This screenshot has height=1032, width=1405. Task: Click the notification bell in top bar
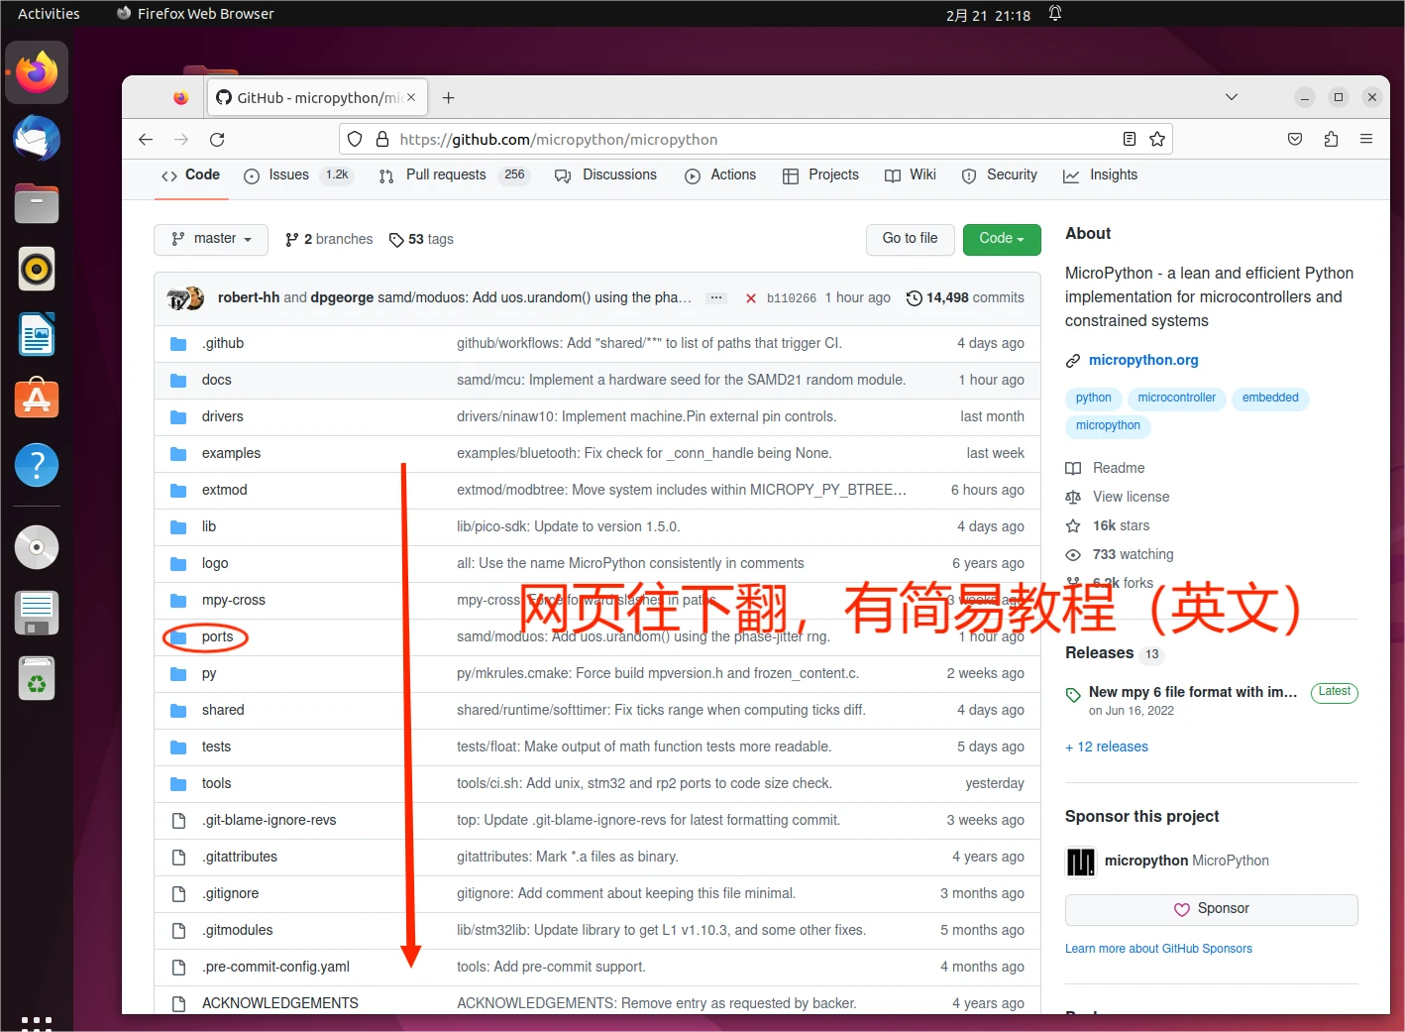1055,14
